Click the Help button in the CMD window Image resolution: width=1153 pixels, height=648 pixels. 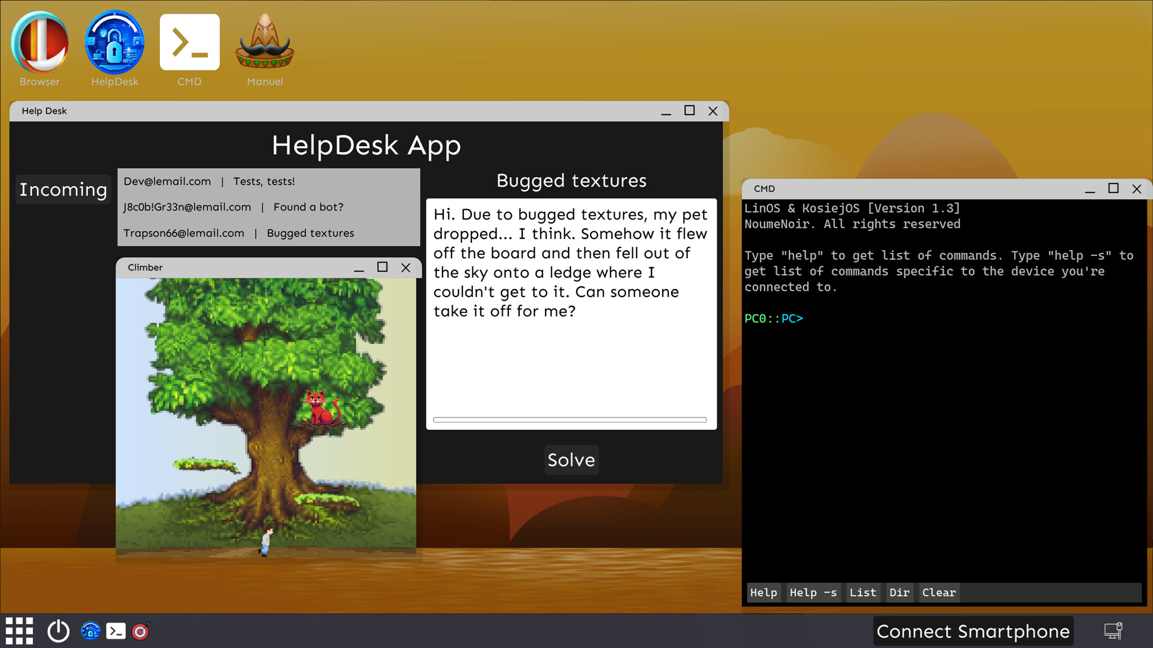(763, 592)
